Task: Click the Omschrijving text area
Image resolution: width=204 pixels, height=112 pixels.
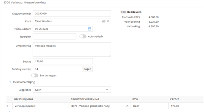Action: (72, 50)
